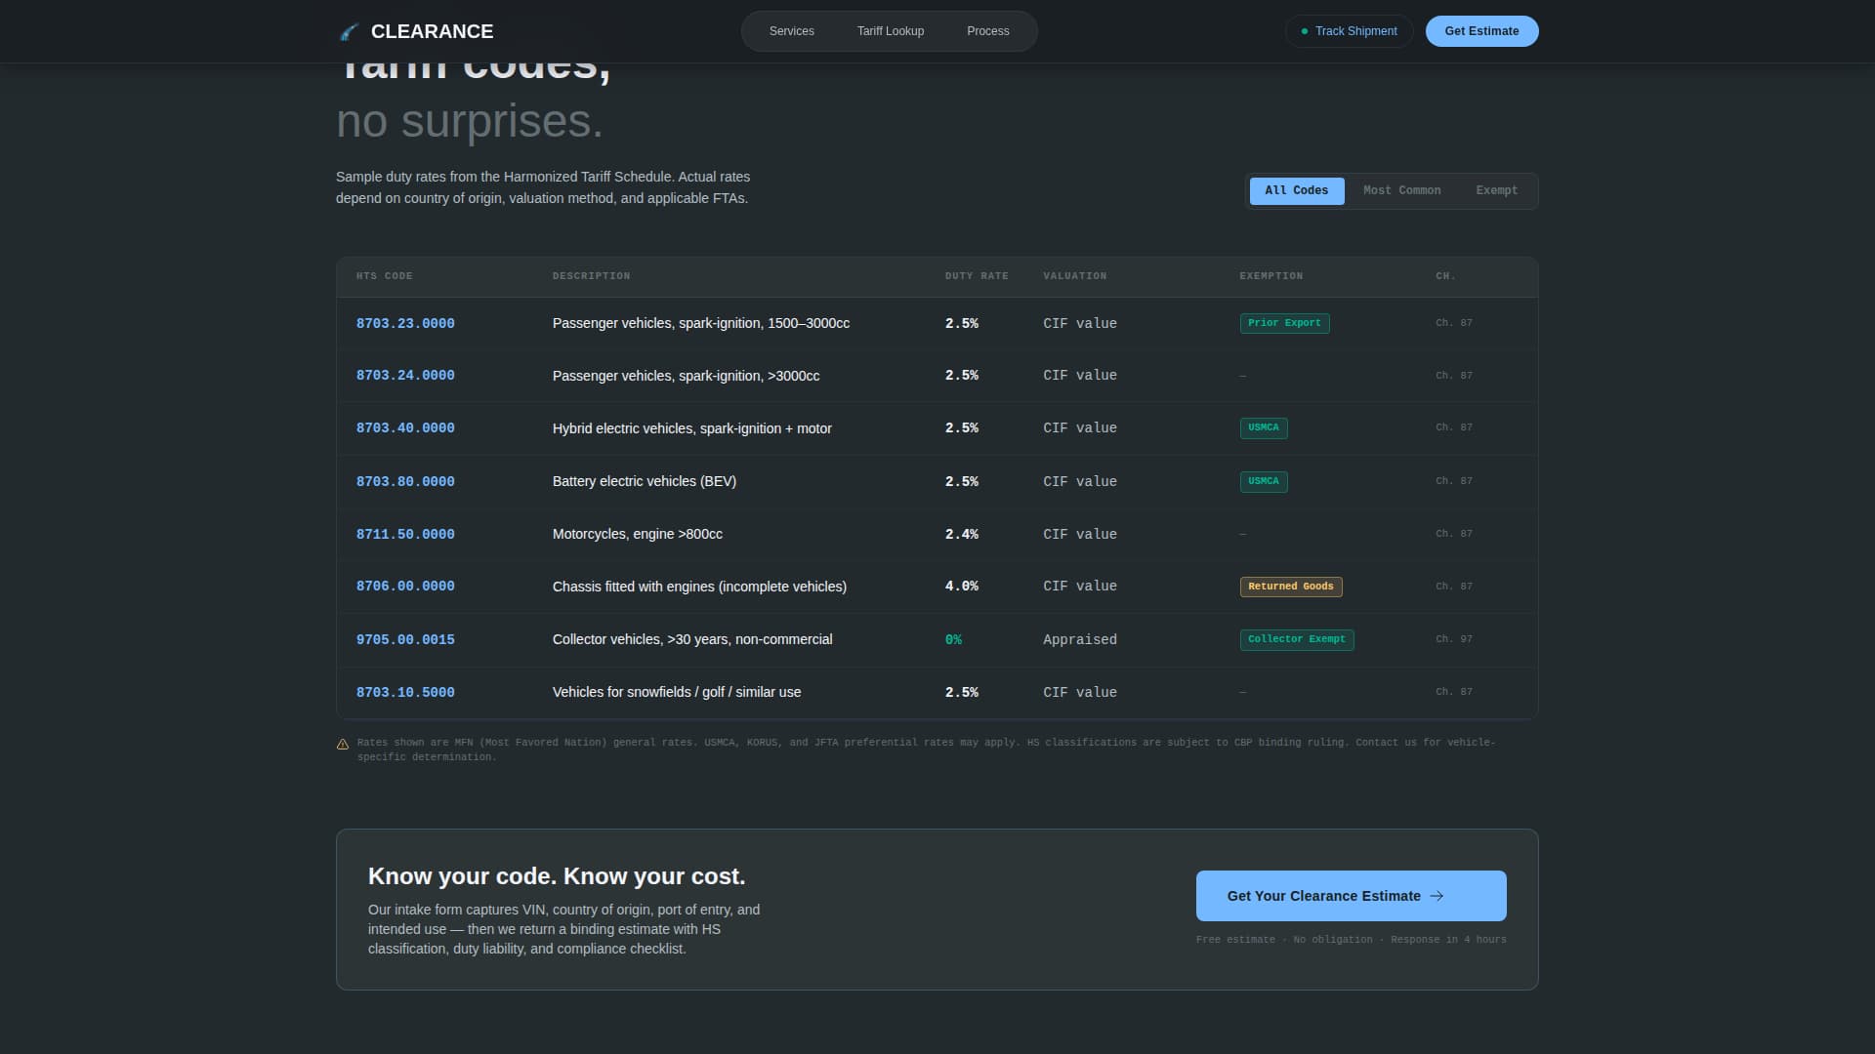Click the Prior Export exemption badge

click(1284, 323)
